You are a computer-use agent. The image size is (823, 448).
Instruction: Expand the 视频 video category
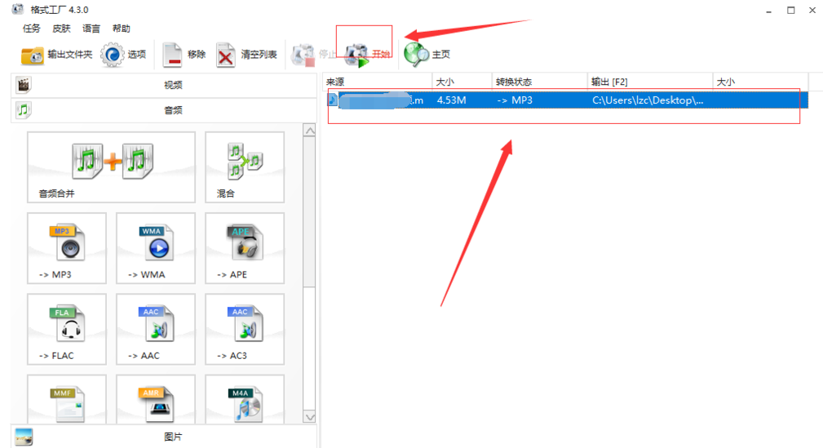[164, 85]
